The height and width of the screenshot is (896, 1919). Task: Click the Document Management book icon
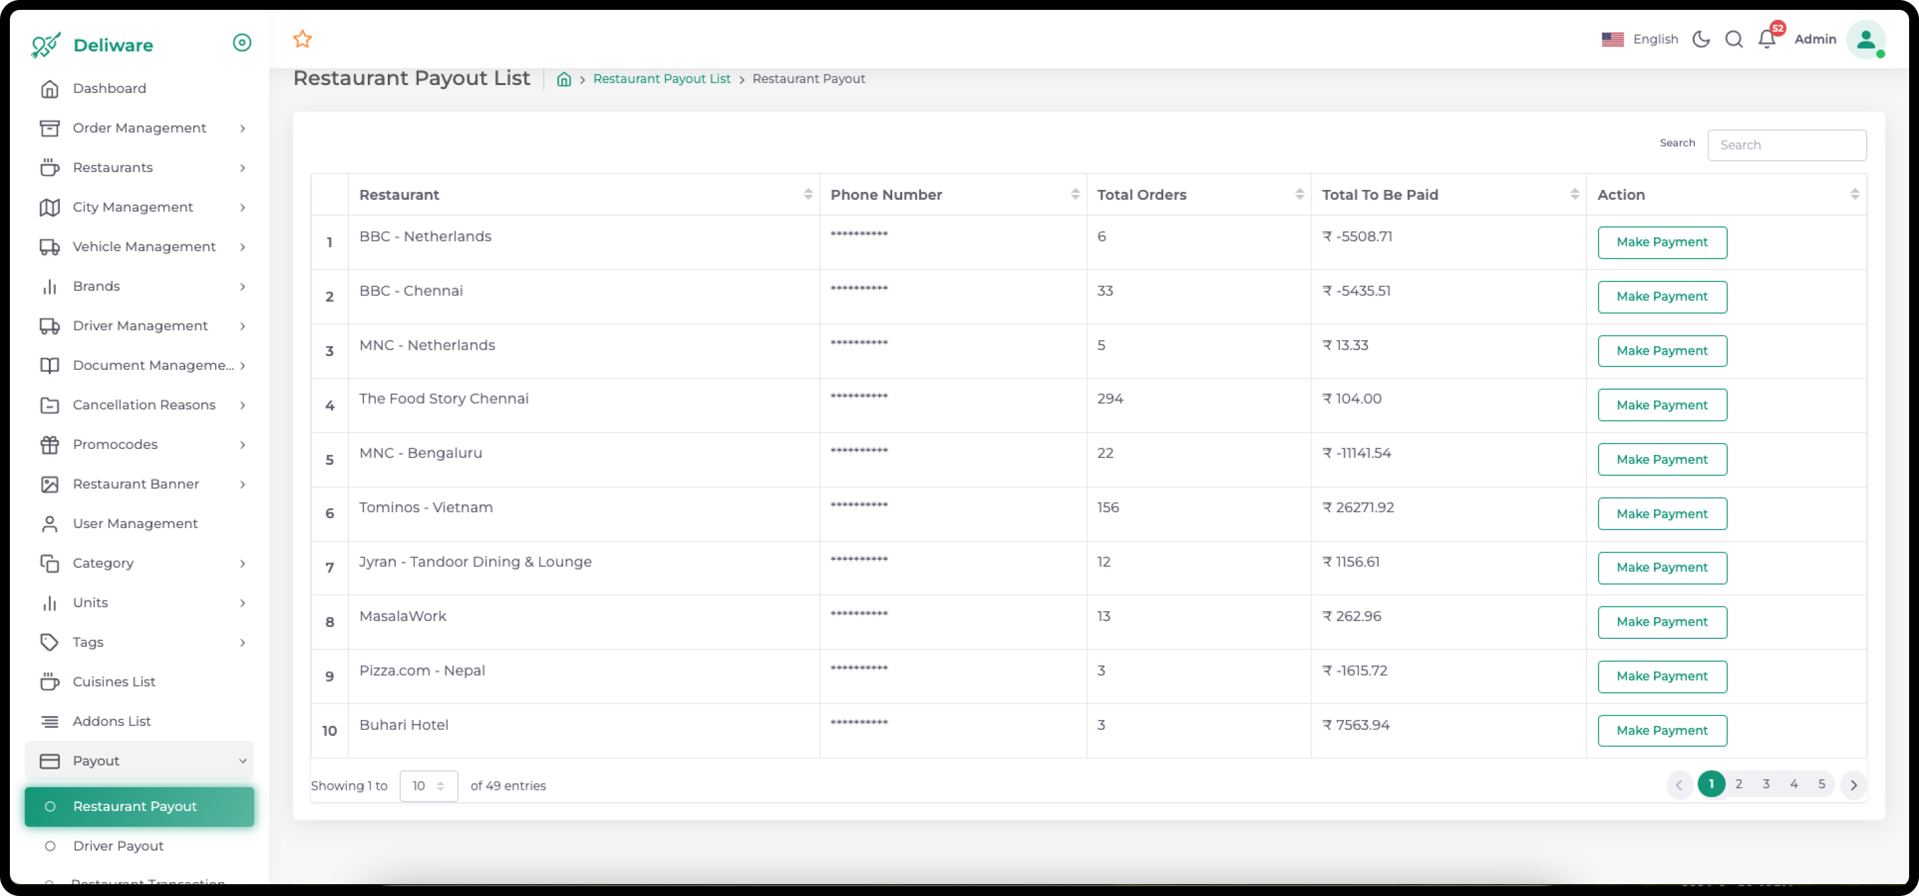(x=49, y=365)
